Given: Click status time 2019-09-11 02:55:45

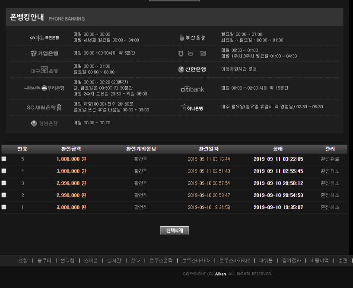Looking at the screenshot, I should [x=278, y=171].
